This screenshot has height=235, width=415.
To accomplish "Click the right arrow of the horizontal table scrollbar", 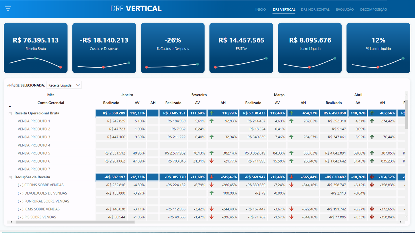I will click(400, 222).
